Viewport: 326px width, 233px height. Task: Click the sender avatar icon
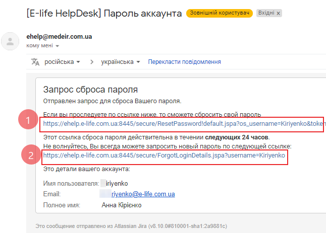click(x=10, y=41)
